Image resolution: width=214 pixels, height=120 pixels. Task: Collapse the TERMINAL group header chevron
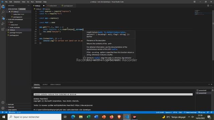(x=33, y=88)
